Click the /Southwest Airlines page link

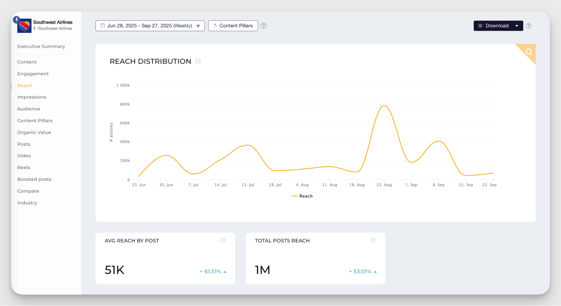coord(54,28)
